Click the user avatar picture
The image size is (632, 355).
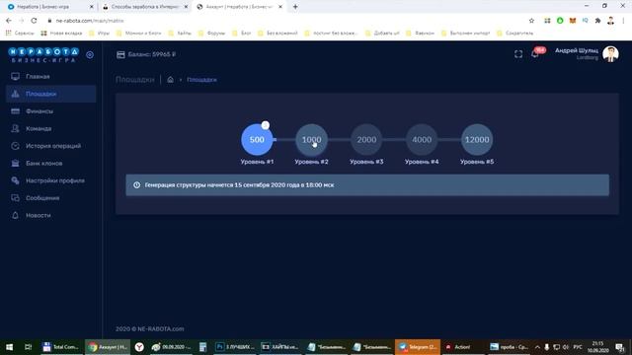610,54
